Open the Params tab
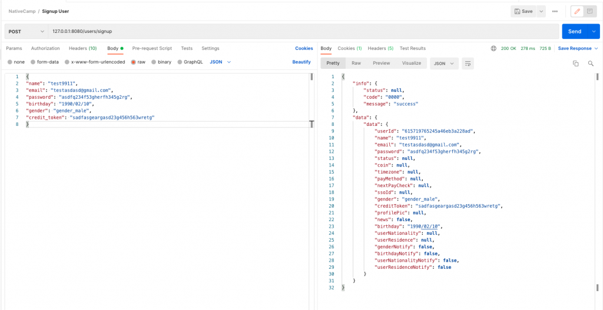603x310 pixels. (x=14, y=48)
